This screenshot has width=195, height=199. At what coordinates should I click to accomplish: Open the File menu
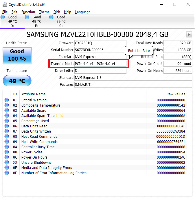(5, 12)
